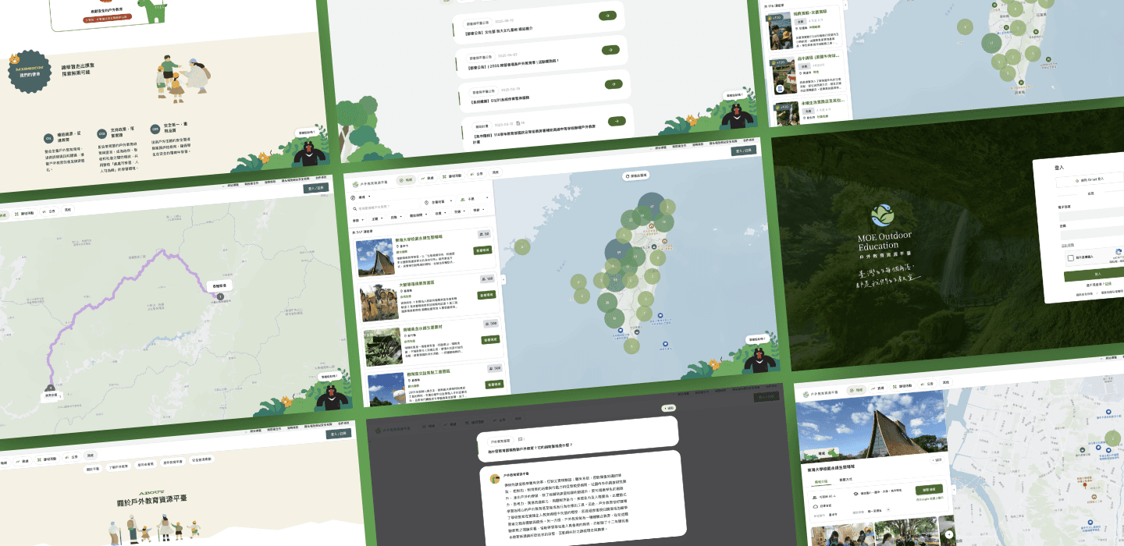This screenshot has height=546, width=1124.
Task: Click green 登入 submit button in login window
Action: [1093, 275]
